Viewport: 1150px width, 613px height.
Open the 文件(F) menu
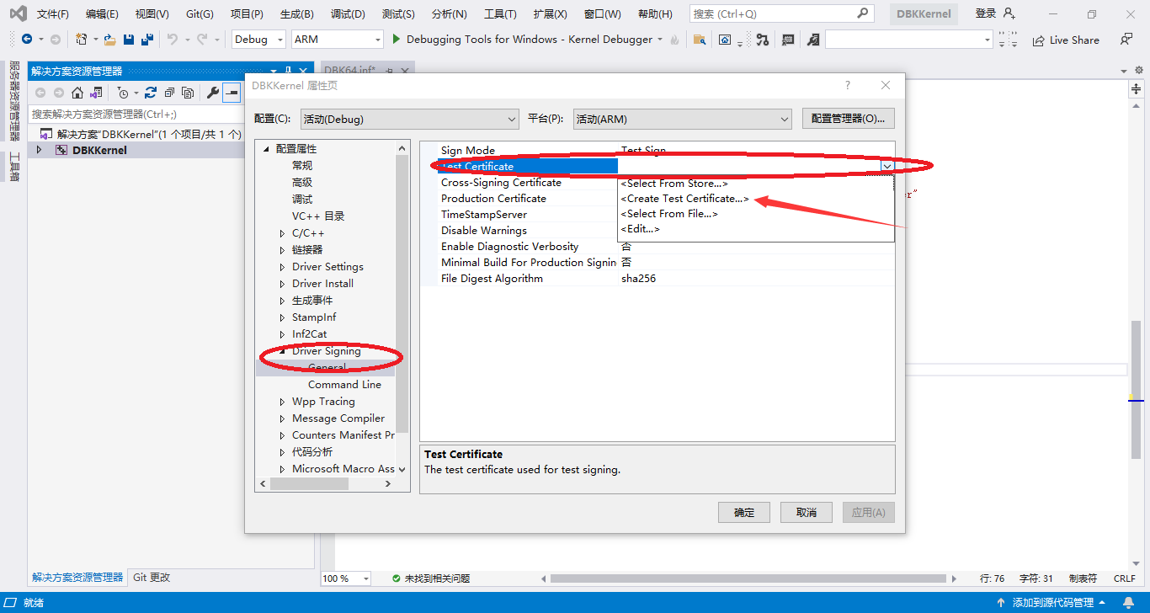coord(53,13)
